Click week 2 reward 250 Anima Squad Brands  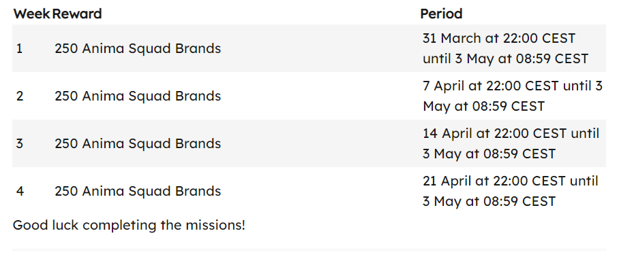(138, 96)
